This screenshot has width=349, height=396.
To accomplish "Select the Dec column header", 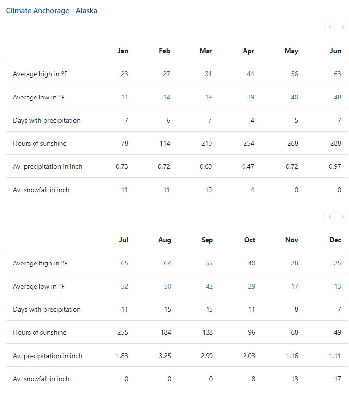I will click(335, 240).
